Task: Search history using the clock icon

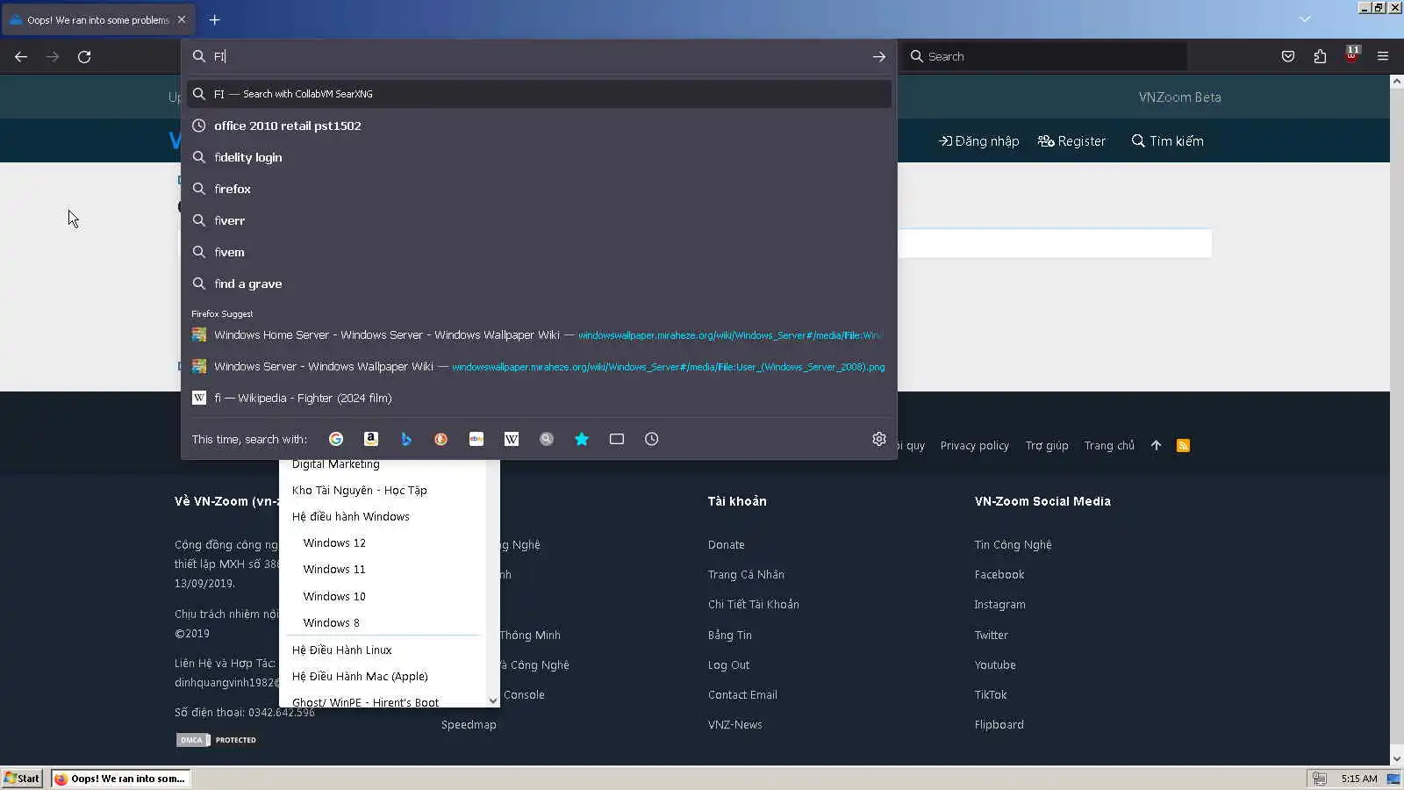Action: tap(652, 439)
